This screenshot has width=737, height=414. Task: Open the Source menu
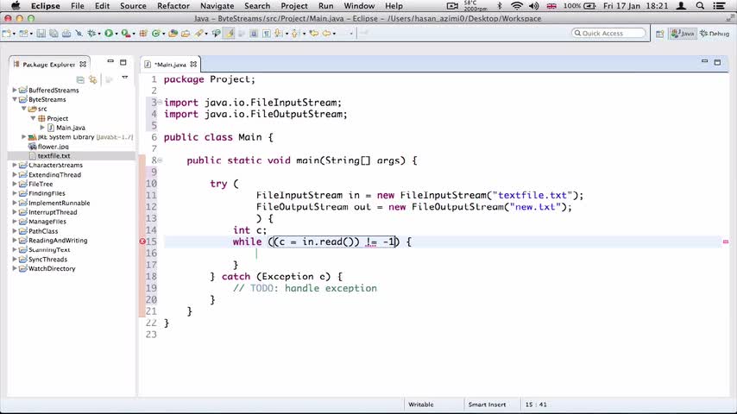click(133, 6)
